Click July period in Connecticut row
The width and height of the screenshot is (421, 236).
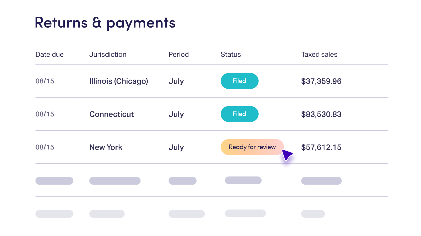tap(176, 114)
